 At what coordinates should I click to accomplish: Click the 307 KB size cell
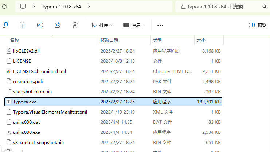(x=214, y=92)
